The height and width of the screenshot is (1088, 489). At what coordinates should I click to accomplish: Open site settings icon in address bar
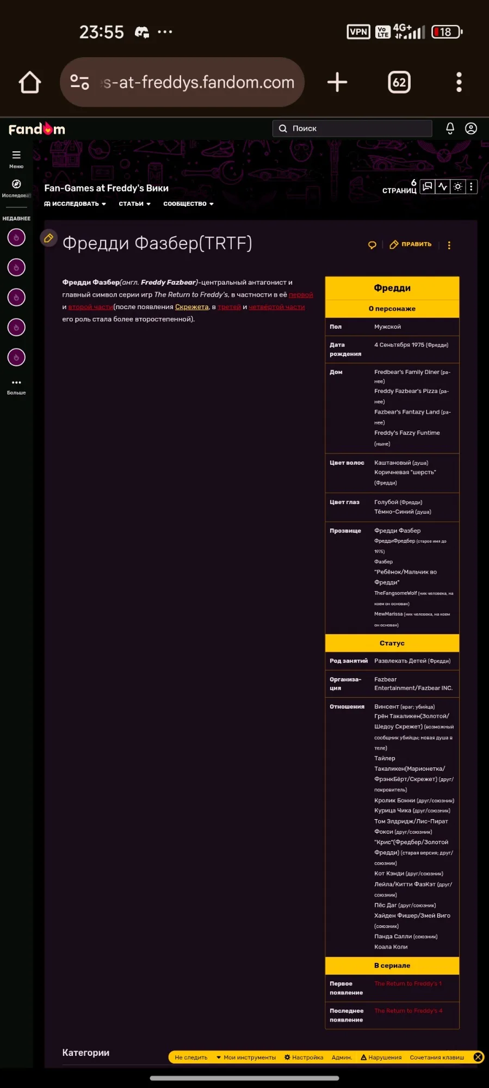79,82
